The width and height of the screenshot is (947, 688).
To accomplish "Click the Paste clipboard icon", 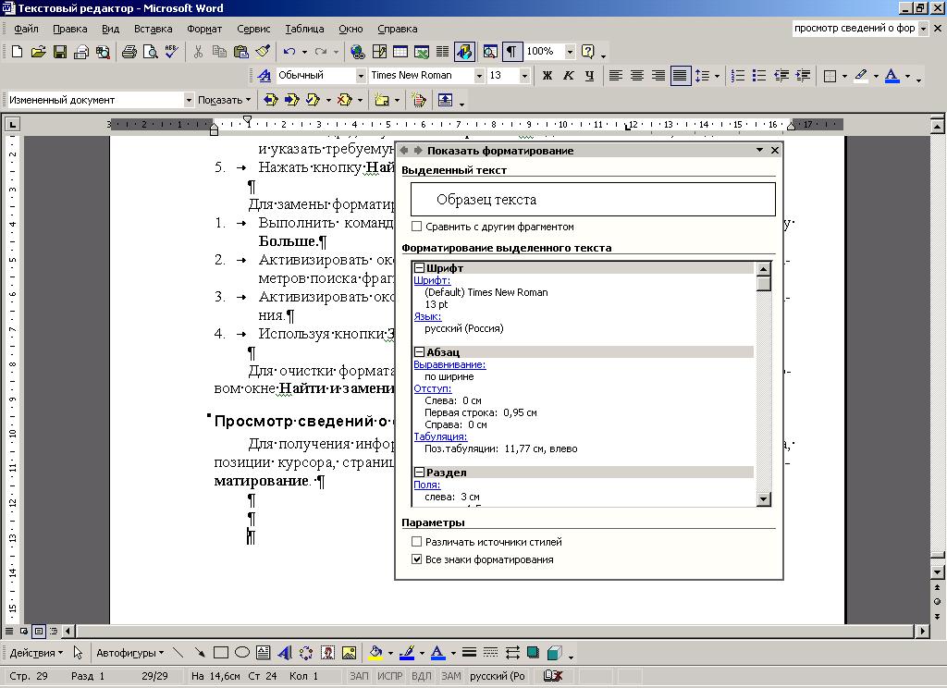I will (241, 52).
